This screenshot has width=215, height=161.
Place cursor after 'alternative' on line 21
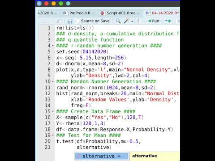pyautogui.click(x=109, y=147)
